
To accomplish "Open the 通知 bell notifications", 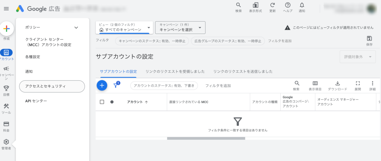I will (302, 5).
